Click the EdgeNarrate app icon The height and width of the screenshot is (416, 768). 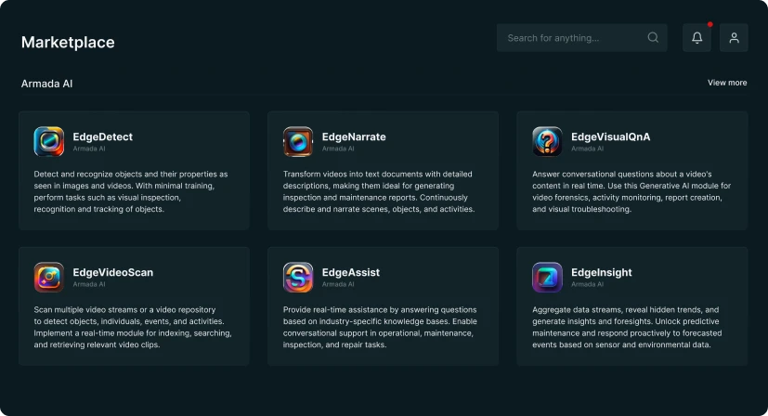[x=298, y=141]
